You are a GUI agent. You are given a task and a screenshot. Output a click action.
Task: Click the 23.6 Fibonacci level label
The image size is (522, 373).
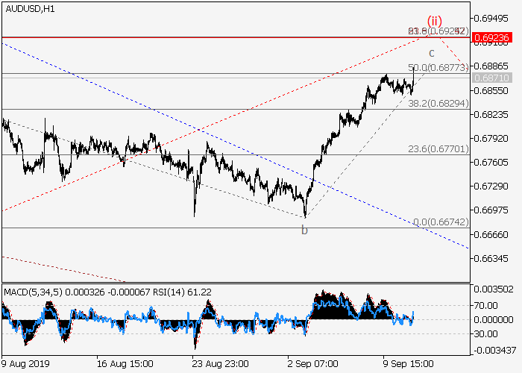[438, 149]
